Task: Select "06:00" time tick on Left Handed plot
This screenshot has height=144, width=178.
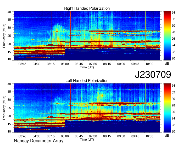Action: [65, 136]
